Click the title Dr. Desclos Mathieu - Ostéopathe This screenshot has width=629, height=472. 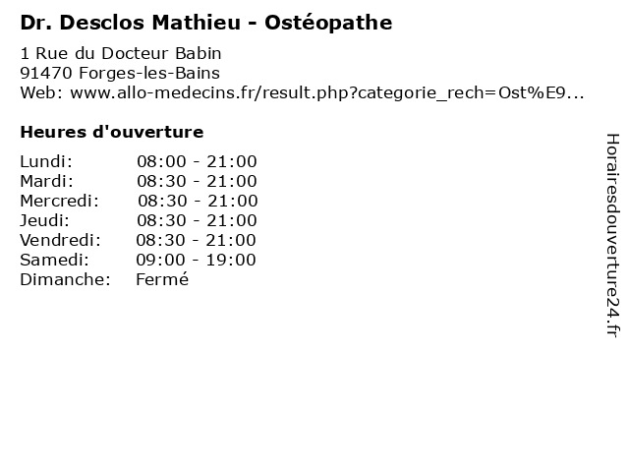click(x=206, y=23)
